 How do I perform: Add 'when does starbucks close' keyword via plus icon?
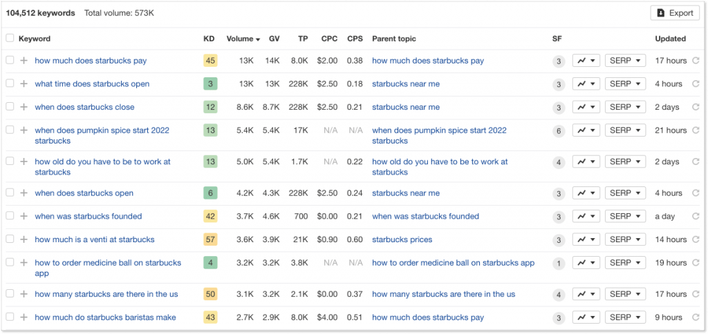[x=24, y=107]
